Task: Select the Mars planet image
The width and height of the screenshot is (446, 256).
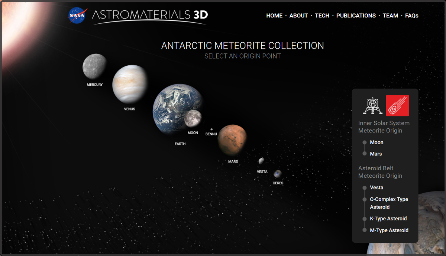Action: click(x=233, y=140)
